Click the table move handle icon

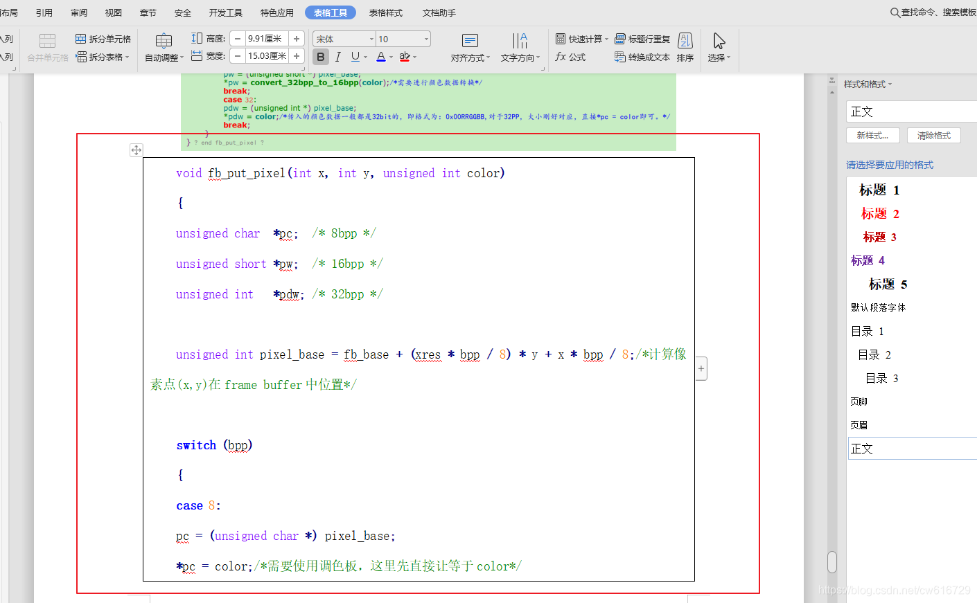point(137,150)
